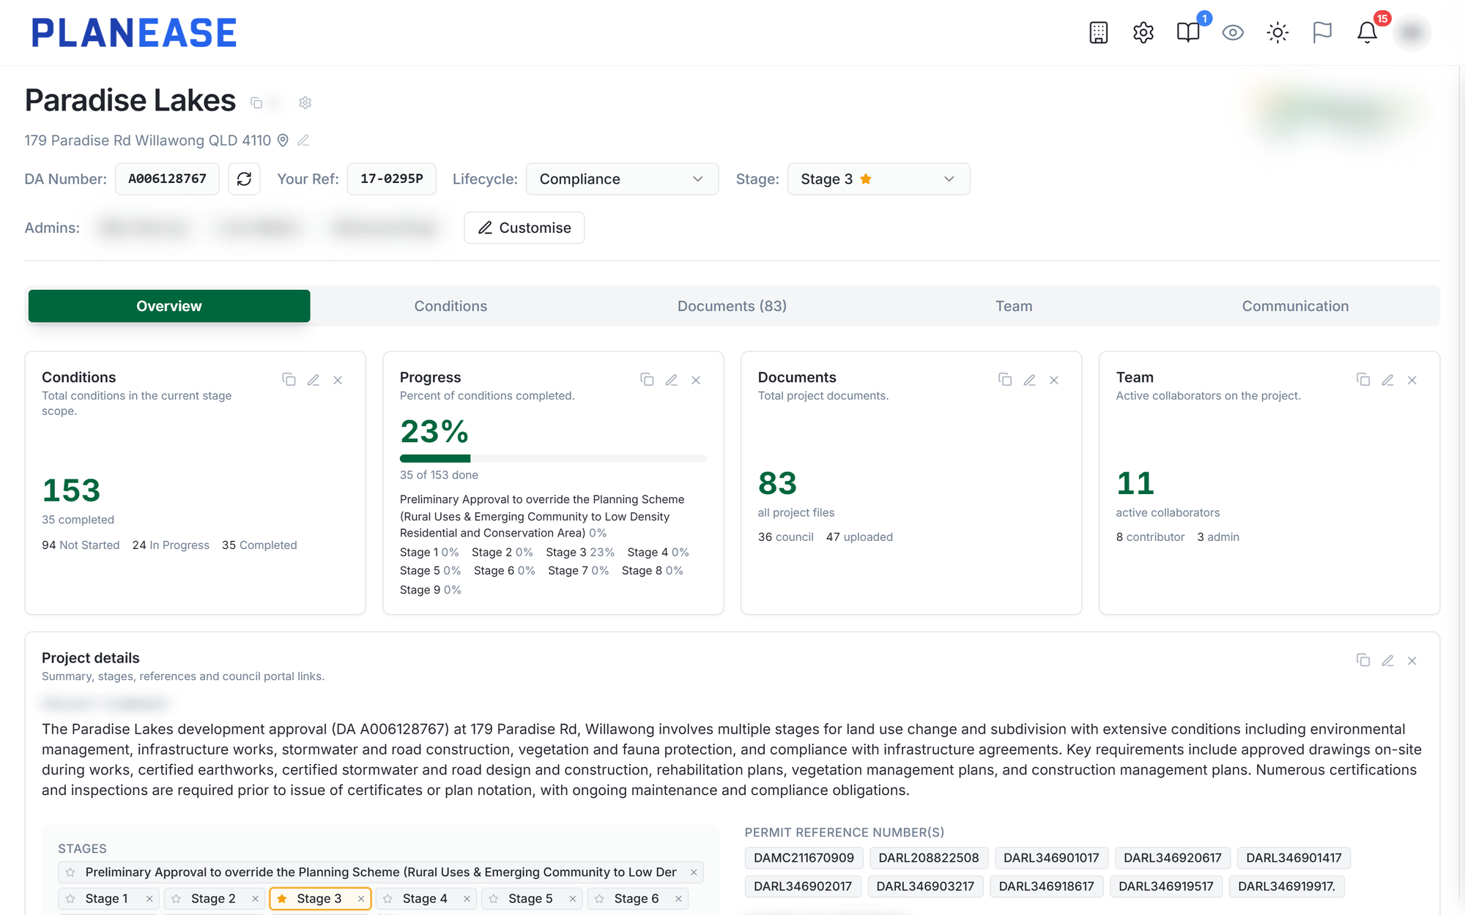
Task: Click the Your Ref field 17-0295P
Action: pos(391,179)
